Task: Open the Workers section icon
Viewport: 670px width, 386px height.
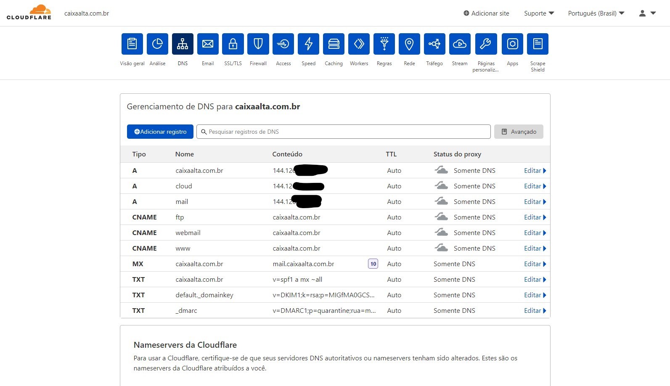Action: tap(359, 44)
